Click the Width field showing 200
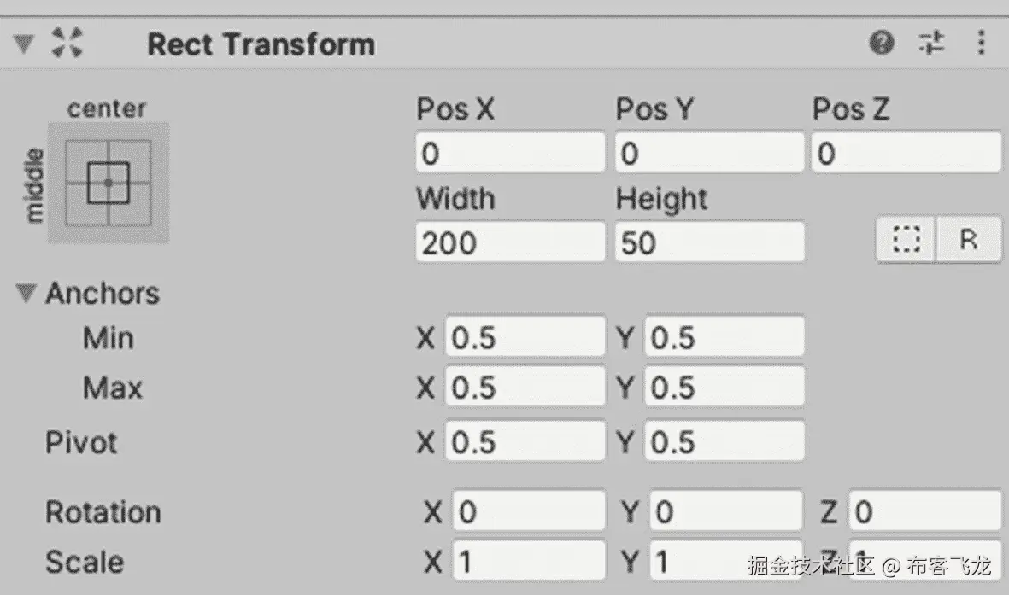Image resolution: width=1009 pixels, height=595 pixels. click(x=509, y=242)
